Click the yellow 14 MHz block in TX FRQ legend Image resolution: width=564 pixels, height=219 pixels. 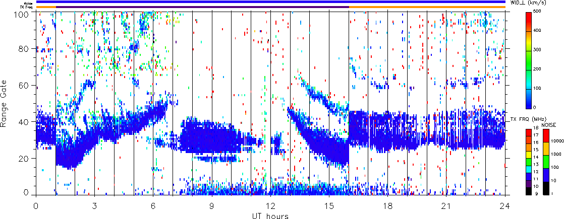[529, 157]
